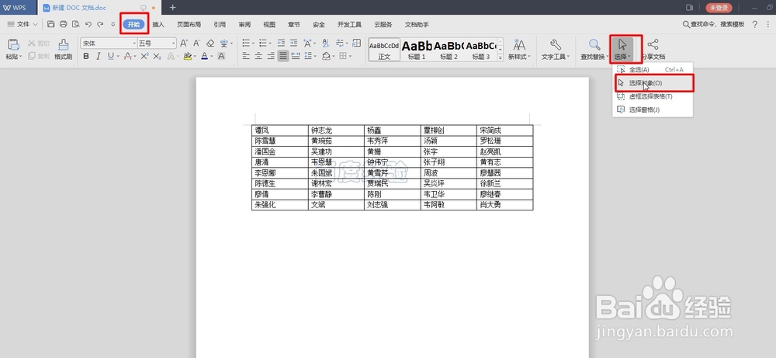776x358 pixels.
Task: Select the Format Painter (格式刷) tool
Action: [64, 49]
